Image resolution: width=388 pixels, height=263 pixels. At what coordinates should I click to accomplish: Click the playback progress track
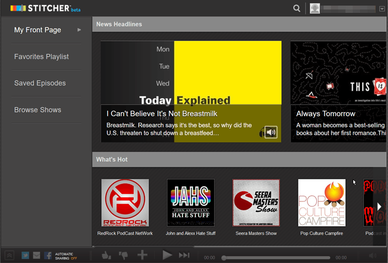[x=276, y=258]
